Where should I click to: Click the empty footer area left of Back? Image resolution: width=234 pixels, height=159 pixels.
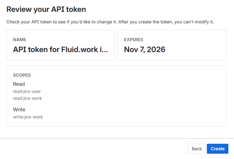pos(94,149)
